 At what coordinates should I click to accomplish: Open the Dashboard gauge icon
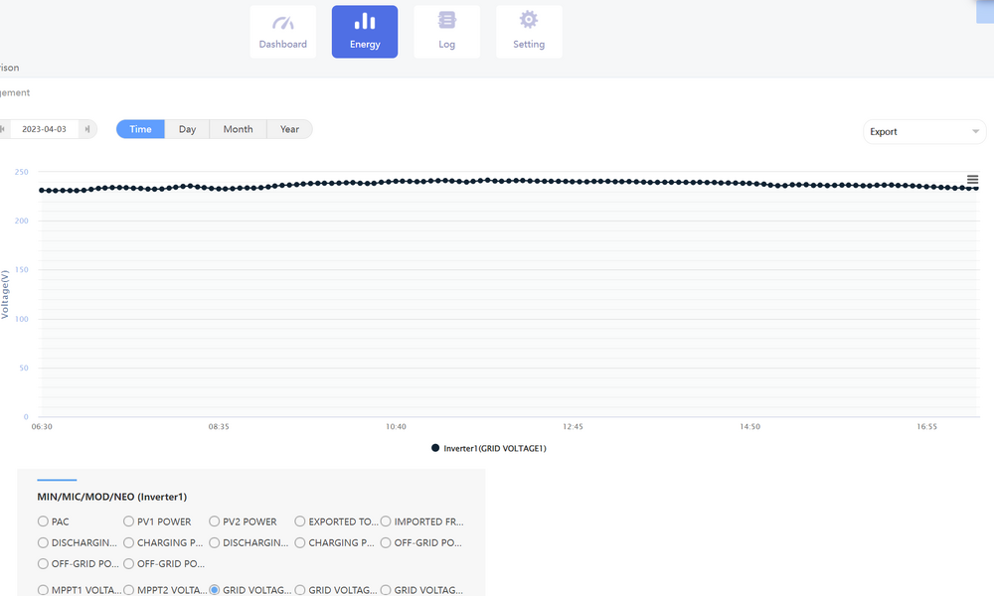283,23
